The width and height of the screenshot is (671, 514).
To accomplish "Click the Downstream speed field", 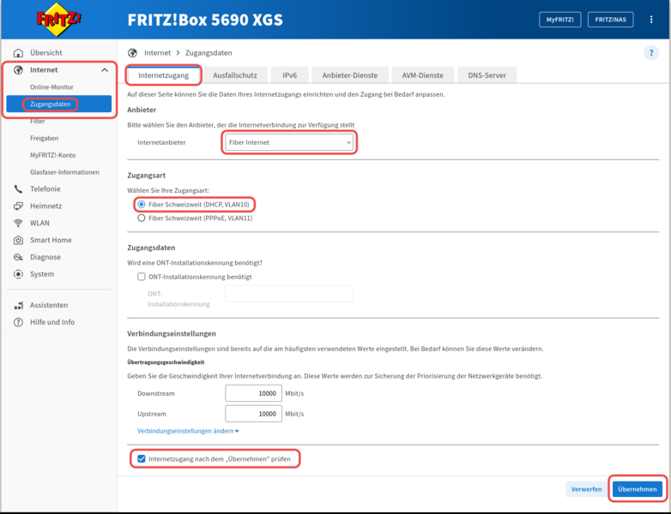I will tap(253, 393).
